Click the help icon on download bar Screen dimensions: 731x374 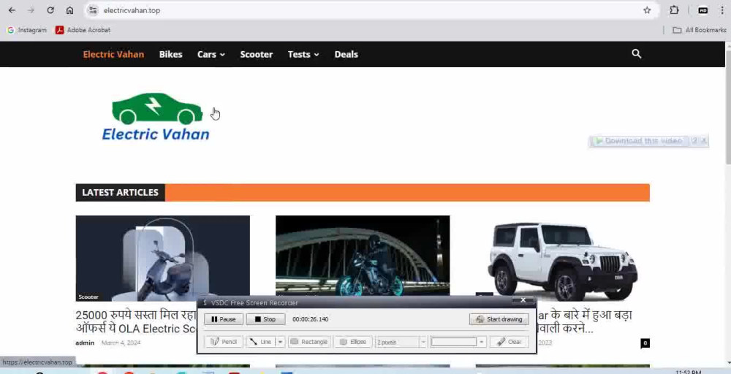(694, 141)
